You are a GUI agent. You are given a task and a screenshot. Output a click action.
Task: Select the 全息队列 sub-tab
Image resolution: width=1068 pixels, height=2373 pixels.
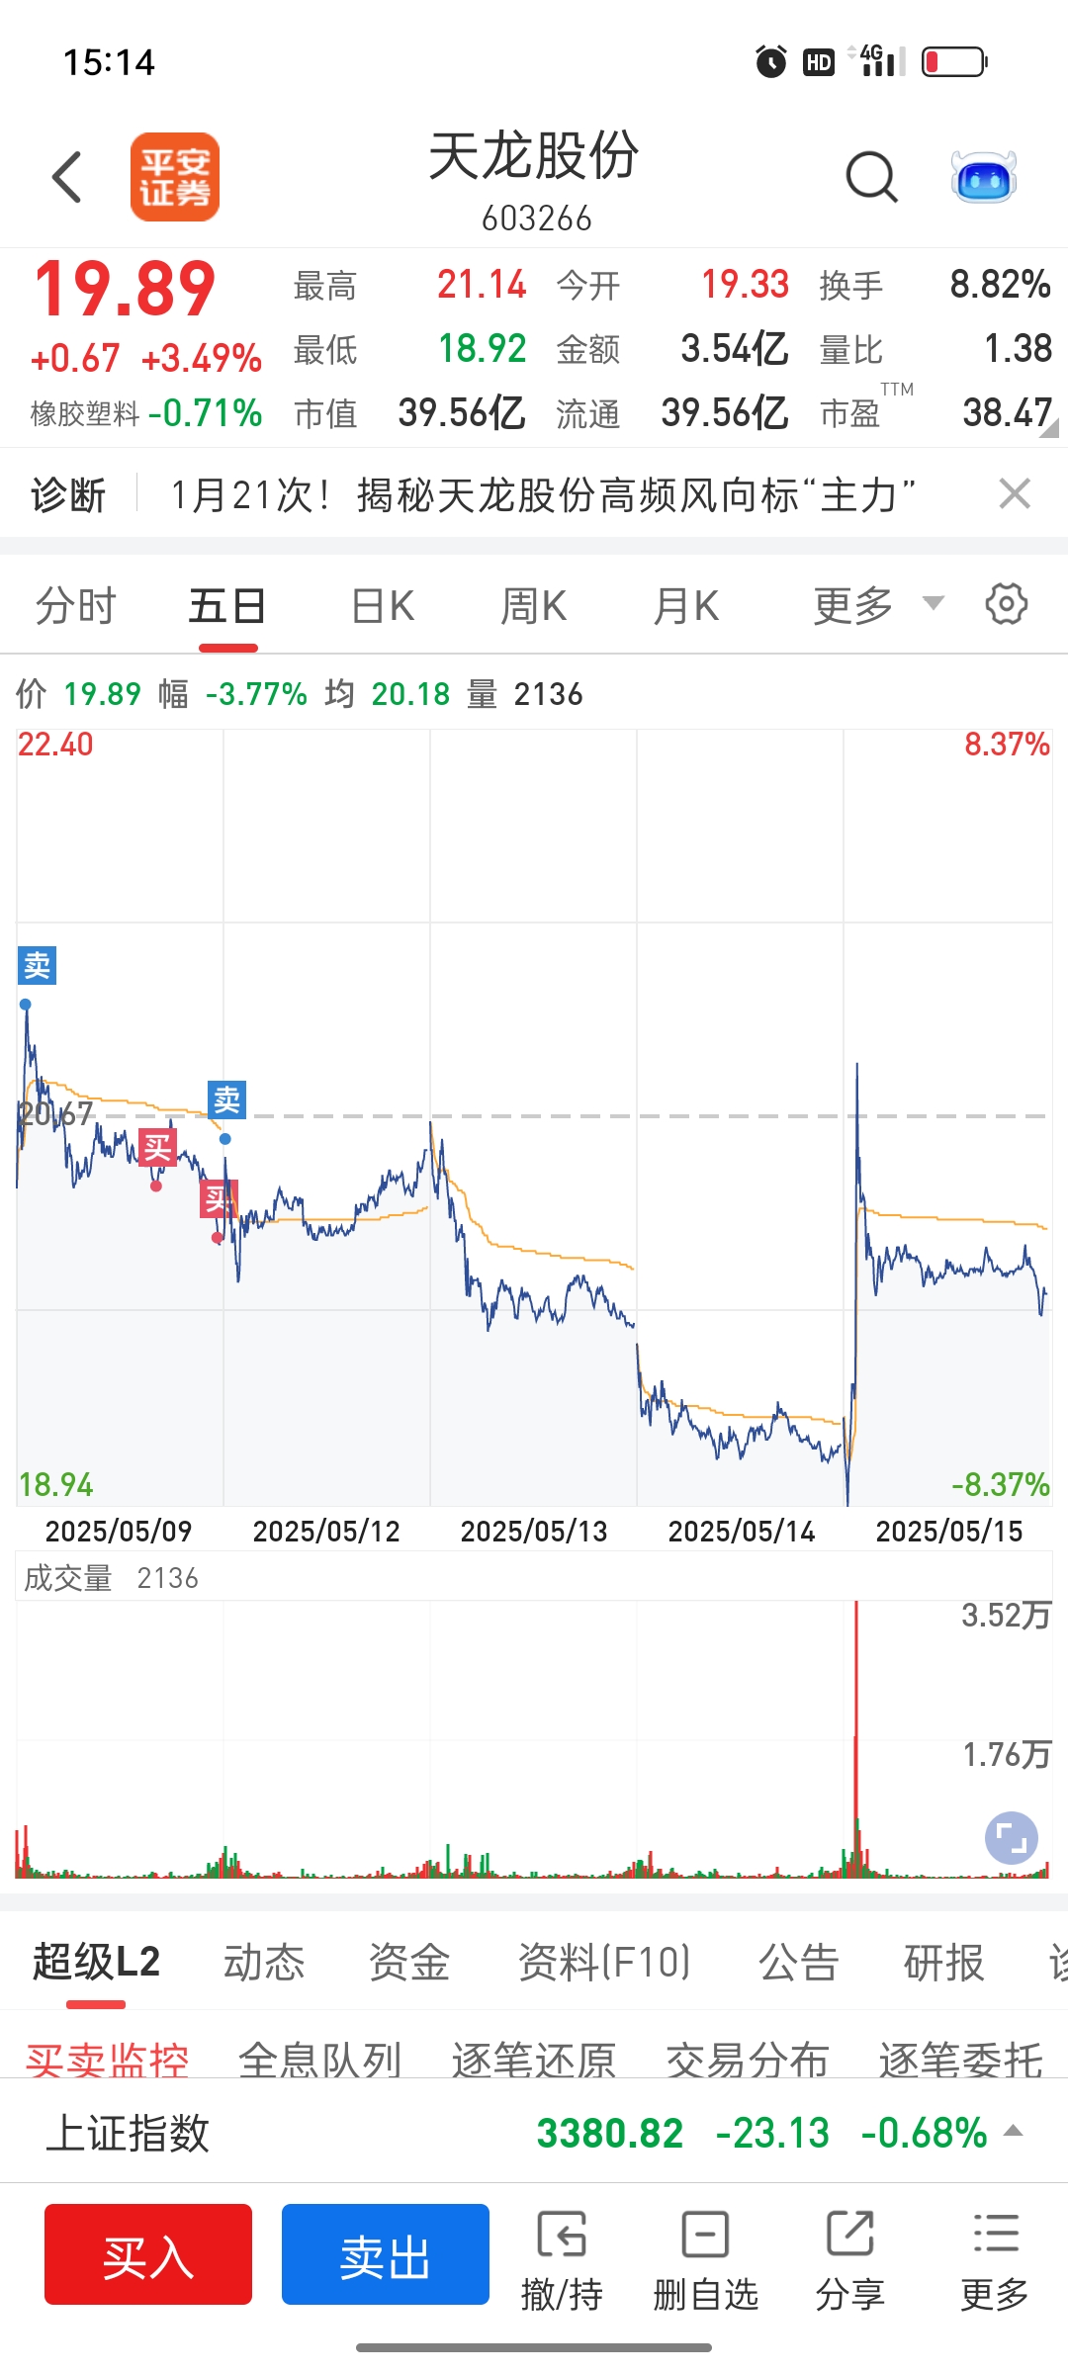click(320, 2060)
